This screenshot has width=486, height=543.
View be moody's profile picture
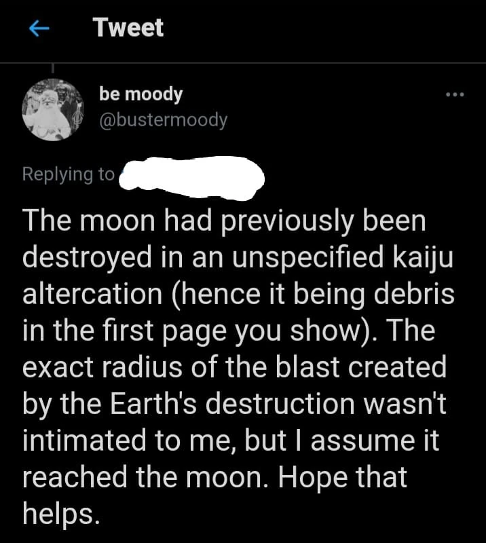pos(53,109)
